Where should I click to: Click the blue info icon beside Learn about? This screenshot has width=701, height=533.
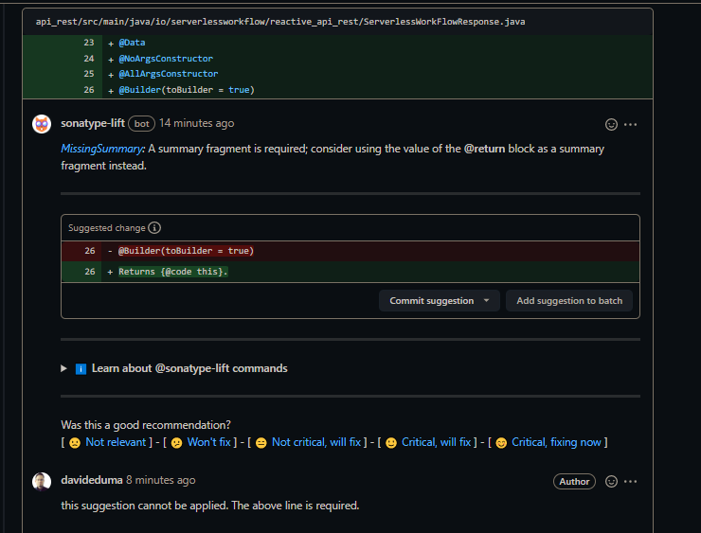(81, 369)
